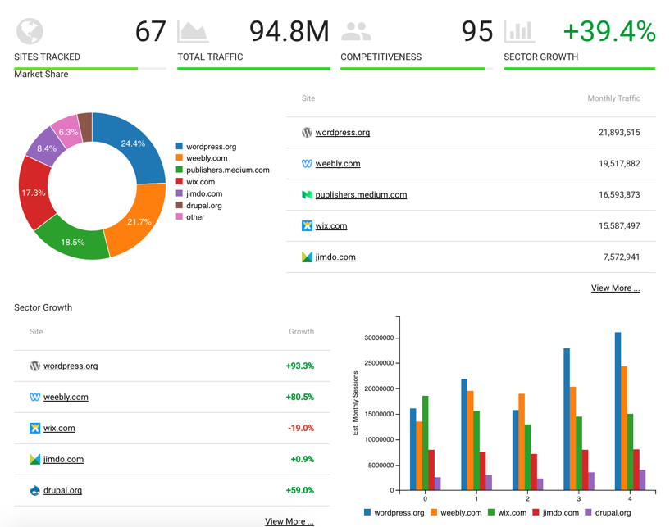The height and width of the screenshot is (527, 670).
Task: Click green publishers.medium.com donut legend swatch
Action: (180, 170)
